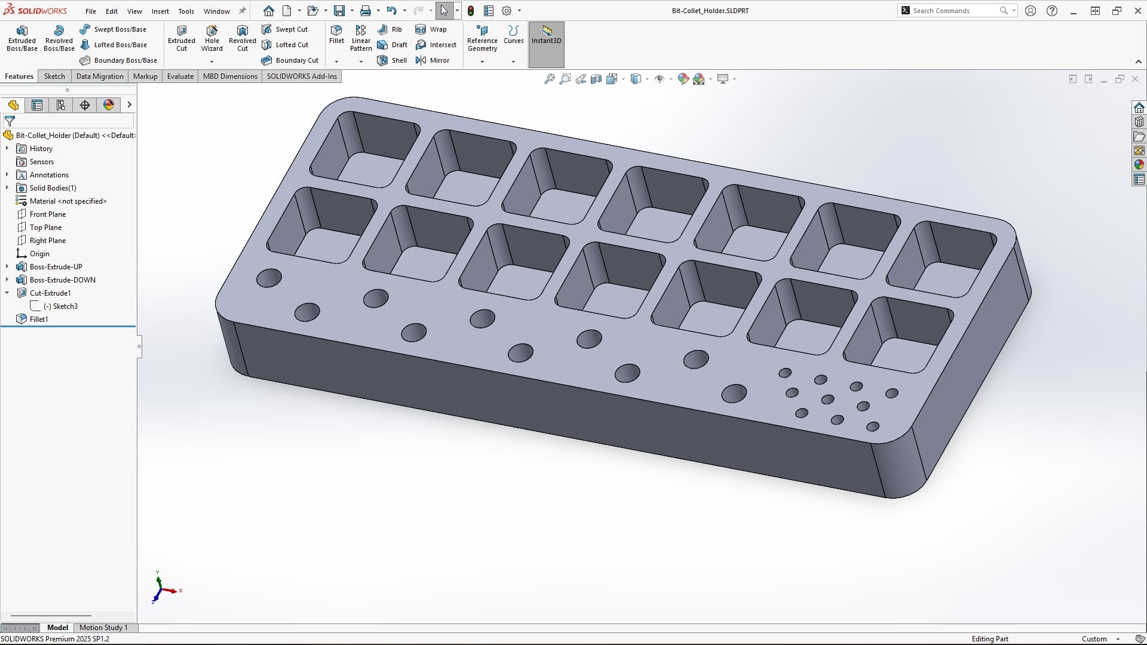Click the Fillet feature icon

(x=336, y=34)
